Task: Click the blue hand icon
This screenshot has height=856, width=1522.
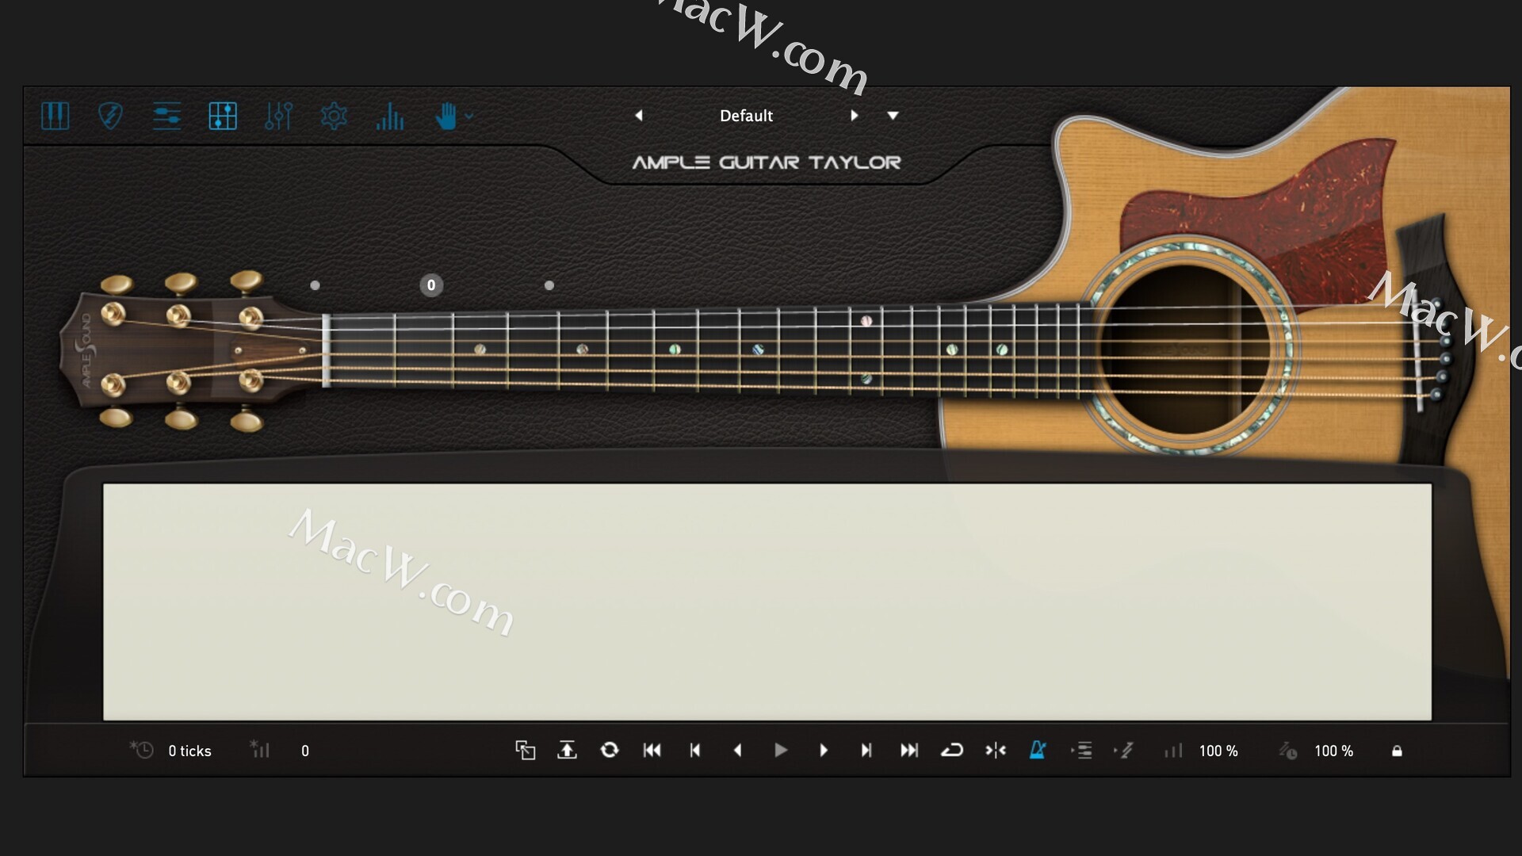Action: [x=446, y=116]
